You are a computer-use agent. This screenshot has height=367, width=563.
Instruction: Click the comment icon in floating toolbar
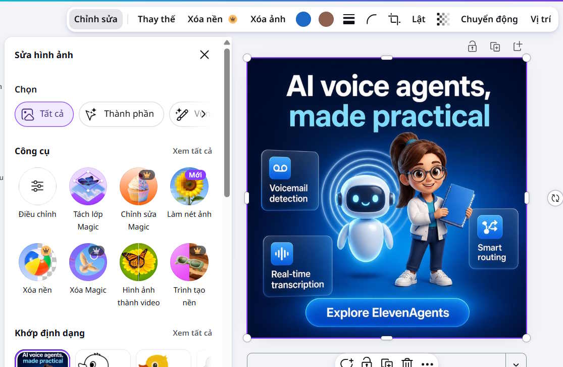pyautogui.click(x=347, y=362)
